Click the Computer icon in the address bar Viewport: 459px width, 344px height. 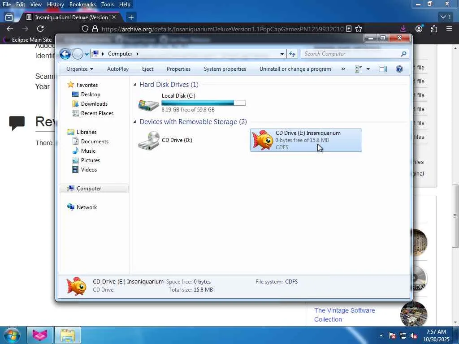[x=95, y=54]
